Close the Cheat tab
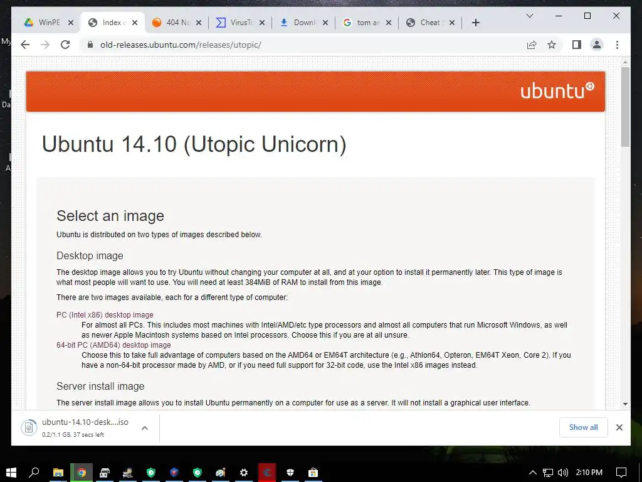The height and width of the screenshot is (482, 642). (x=451, y=23)
